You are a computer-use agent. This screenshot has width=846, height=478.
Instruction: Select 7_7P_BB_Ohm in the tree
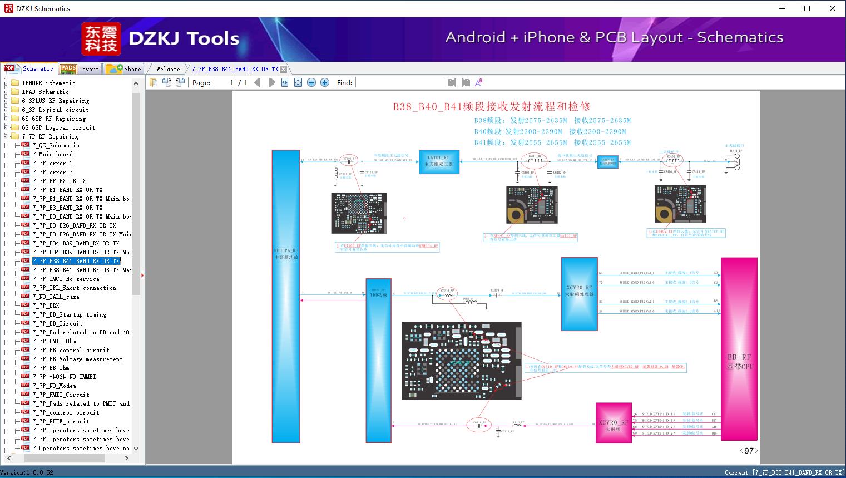51,368
